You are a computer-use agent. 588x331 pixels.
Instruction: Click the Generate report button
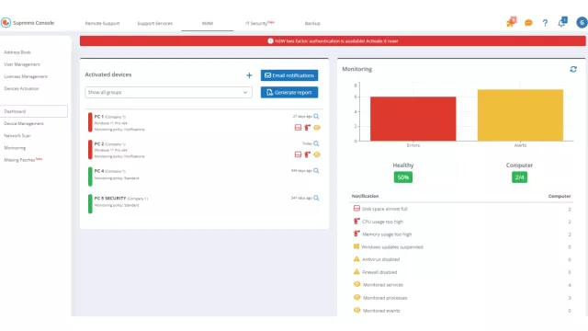289,92
